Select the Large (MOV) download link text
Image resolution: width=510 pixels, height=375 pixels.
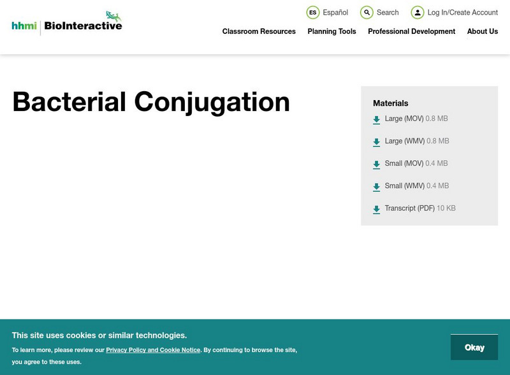pos(403,119)
